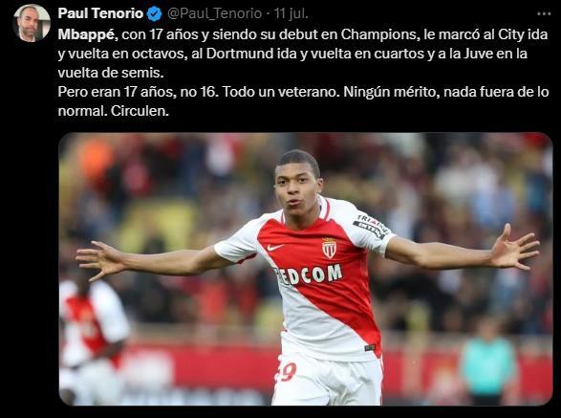The width and height of the screenshot is (561, 418).
Task: Open the tweet's three-dot more options menu
Action: coord(544,14)
